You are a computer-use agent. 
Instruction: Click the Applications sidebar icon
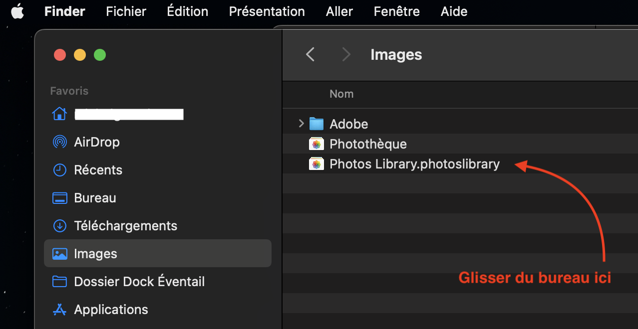click(x=59, y=310)
